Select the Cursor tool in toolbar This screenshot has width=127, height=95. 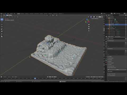click(2, 22)
